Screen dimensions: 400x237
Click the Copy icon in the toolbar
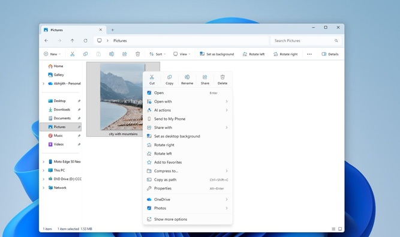point(86,54)
